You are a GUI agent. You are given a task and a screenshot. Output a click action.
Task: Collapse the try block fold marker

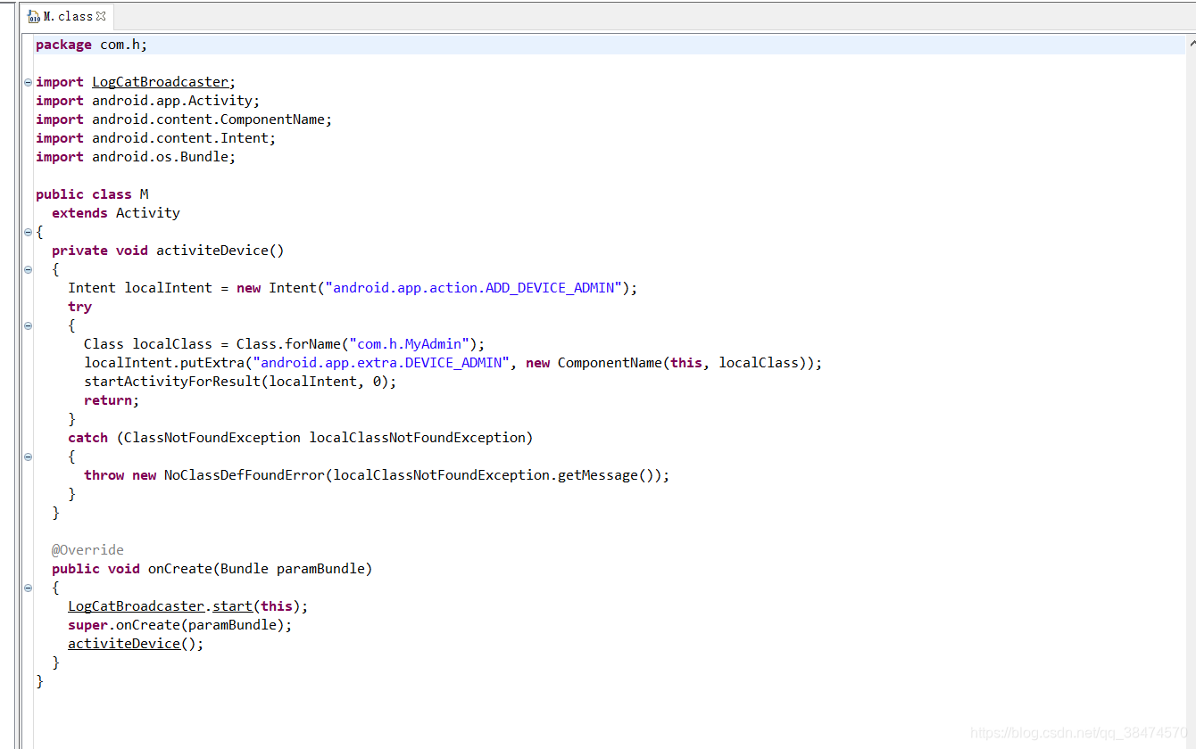coord(29,325)
